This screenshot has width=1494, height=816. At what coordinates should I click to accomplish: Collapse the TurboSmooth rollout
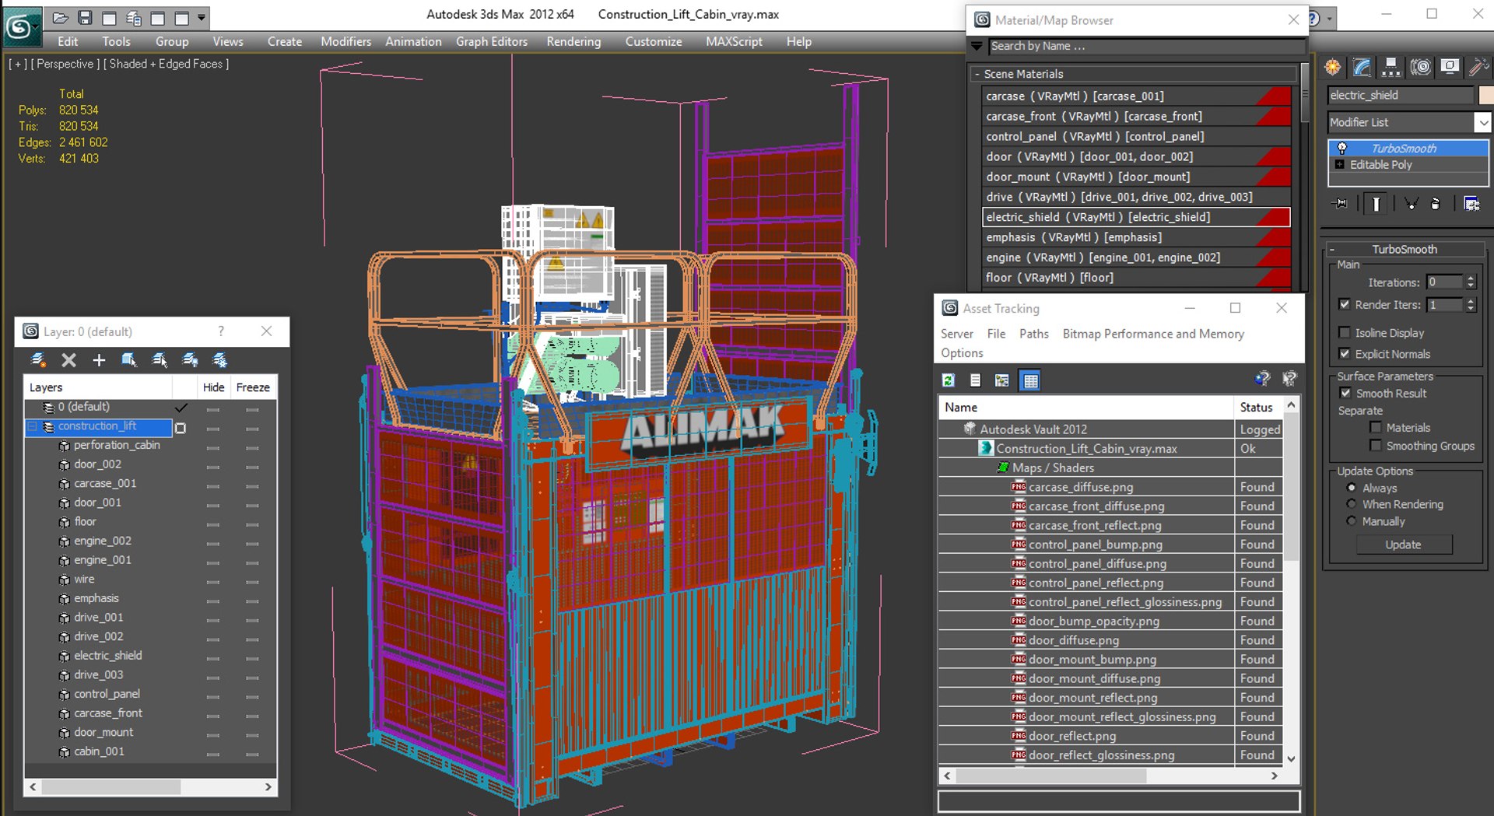pos(1332,250)
